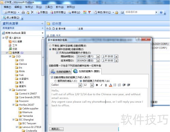Open the Actions menu
The image size is (170, 132).
[60, 7]
